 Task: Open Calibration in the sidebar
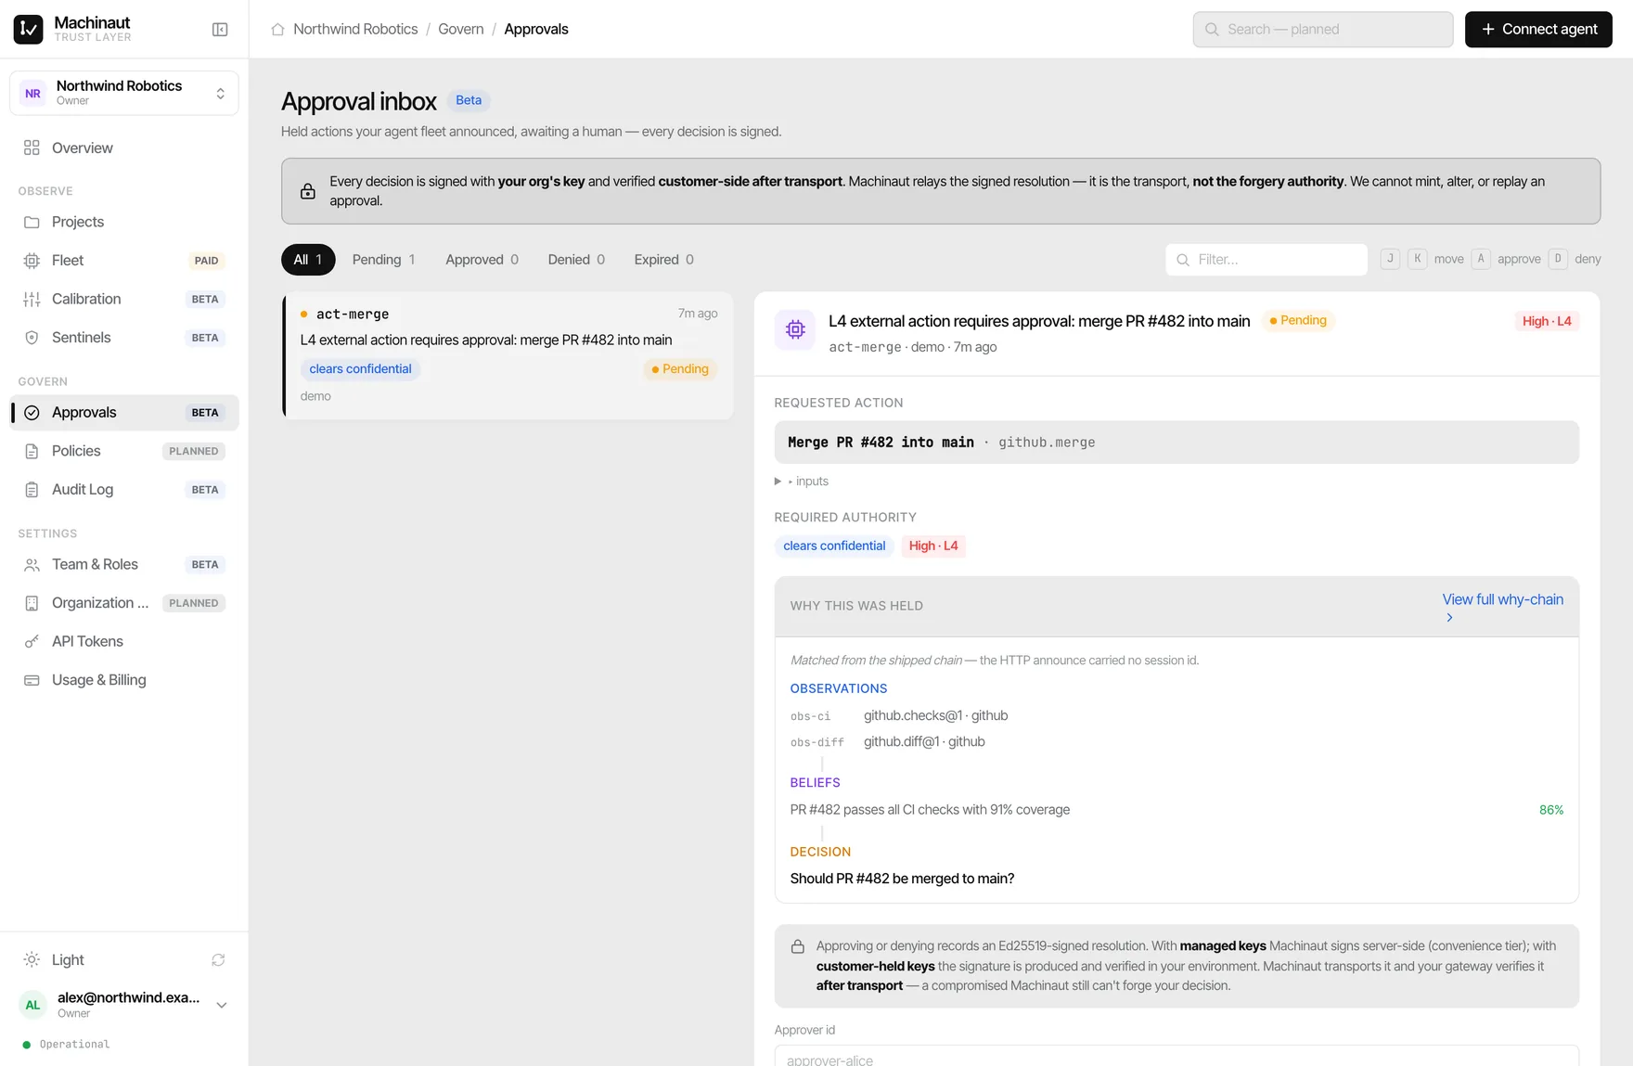124,299
